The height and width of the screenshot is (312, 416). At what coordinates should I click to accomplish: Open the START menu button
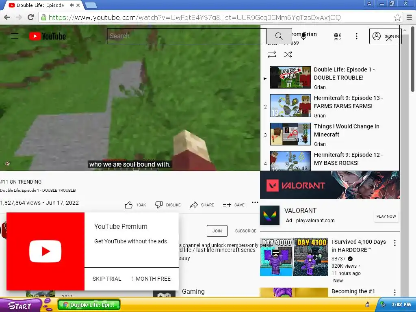click(x=20, y=305)
